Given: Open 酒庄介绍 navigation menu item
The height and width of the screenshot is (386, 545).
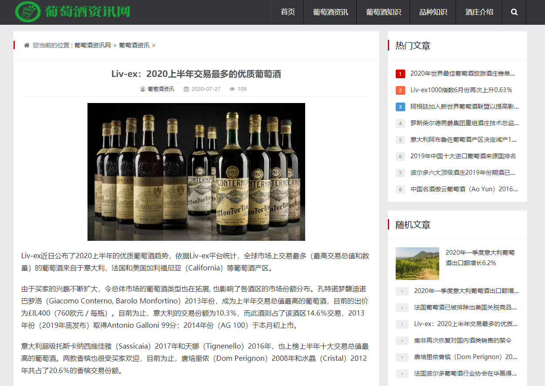Looking at the screenshot, I should coord(479,12).
